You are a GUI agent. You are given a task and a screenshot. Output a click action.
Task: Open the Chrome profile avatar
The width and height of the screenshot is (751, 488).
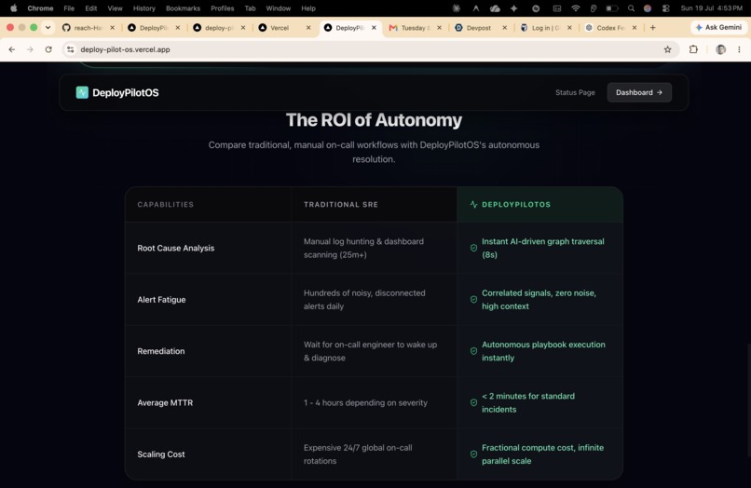(x=720, y=49)
